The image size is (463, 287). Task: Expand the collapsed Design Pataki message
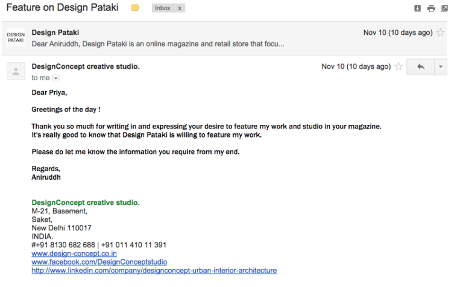tap(224, 38)
